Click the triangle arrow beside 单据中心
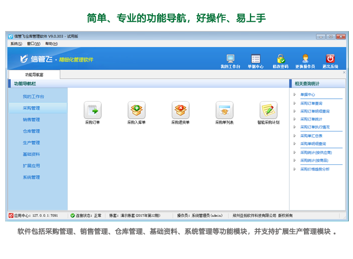 295,95
